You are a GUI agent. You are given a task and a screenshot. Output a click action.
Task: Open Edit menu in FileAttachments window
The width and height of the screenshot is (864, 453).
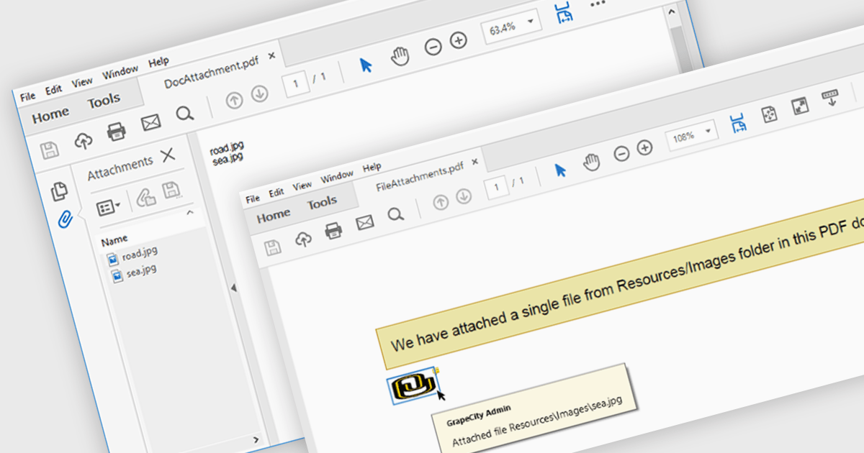click(x=276, y=193)
